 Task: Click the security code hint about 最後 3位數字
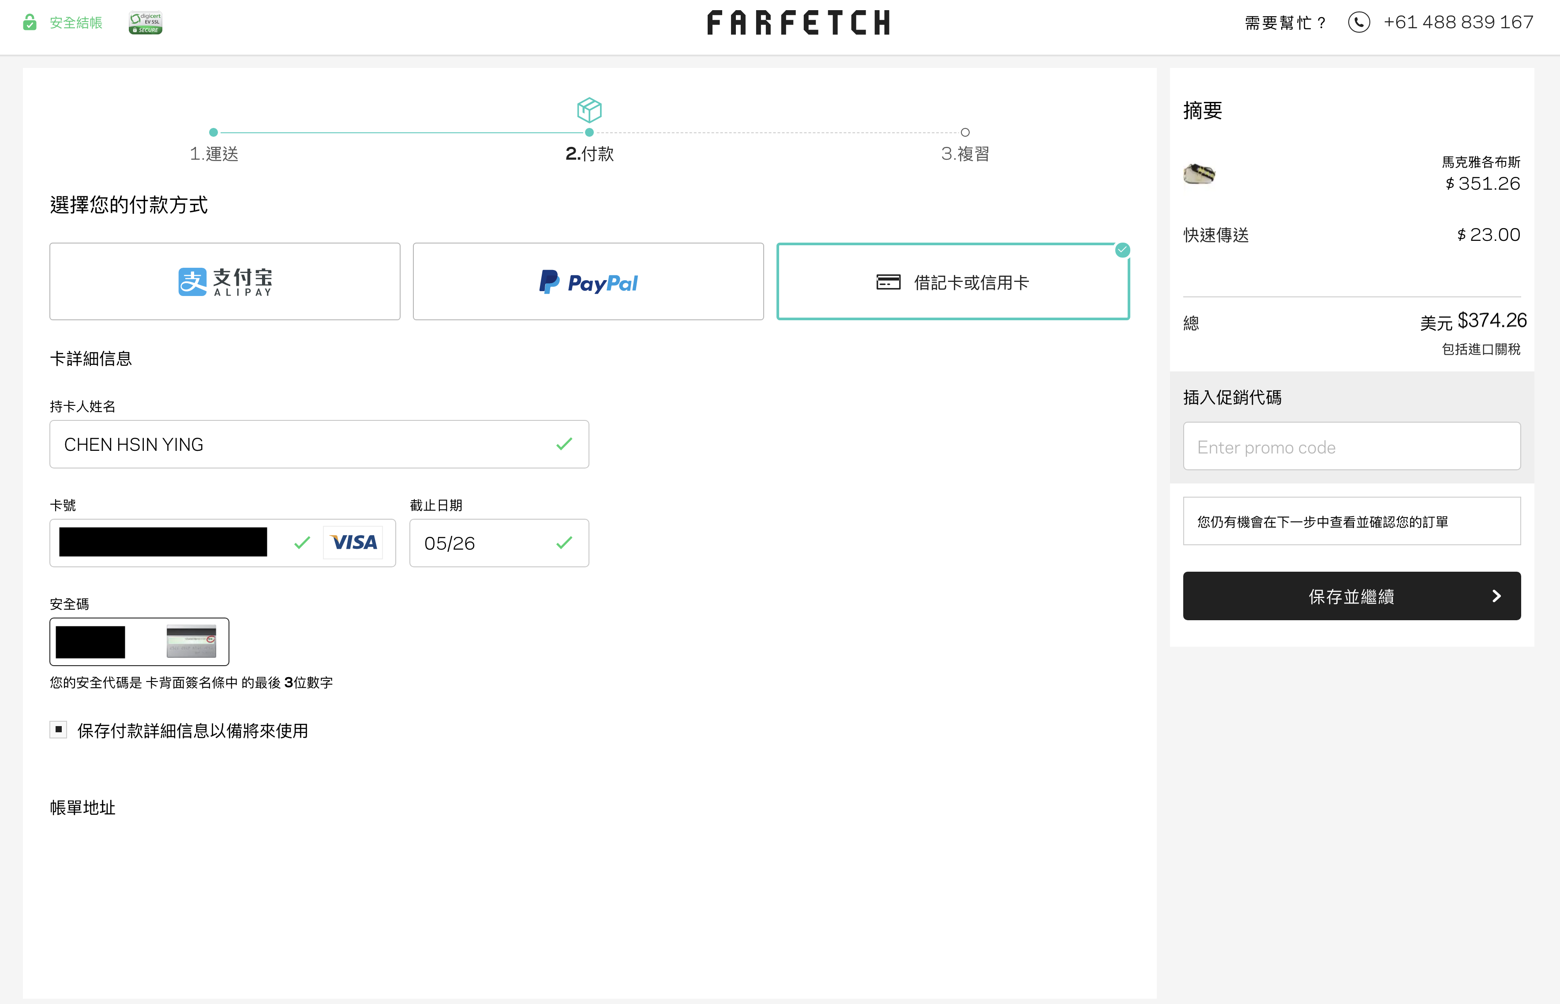(191, 682)
